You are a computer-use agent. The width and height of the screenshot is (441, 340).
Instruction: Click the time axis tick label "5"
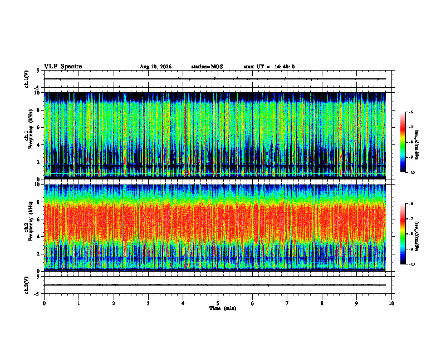pos(218,303)
